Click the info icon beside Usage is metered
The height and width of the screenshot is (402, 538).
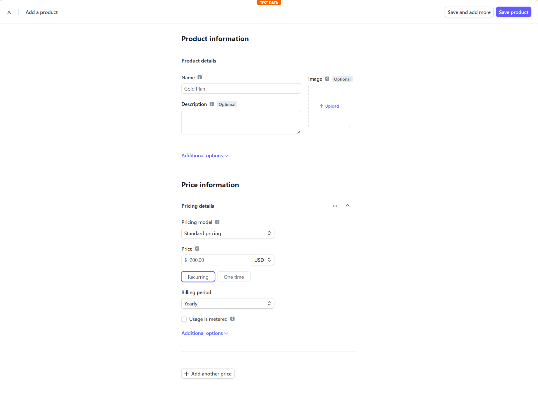pos(232,319)
